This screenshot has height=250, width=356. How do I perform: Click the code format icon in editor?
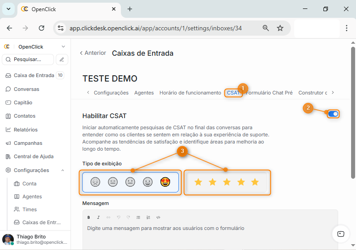point(158,217)
